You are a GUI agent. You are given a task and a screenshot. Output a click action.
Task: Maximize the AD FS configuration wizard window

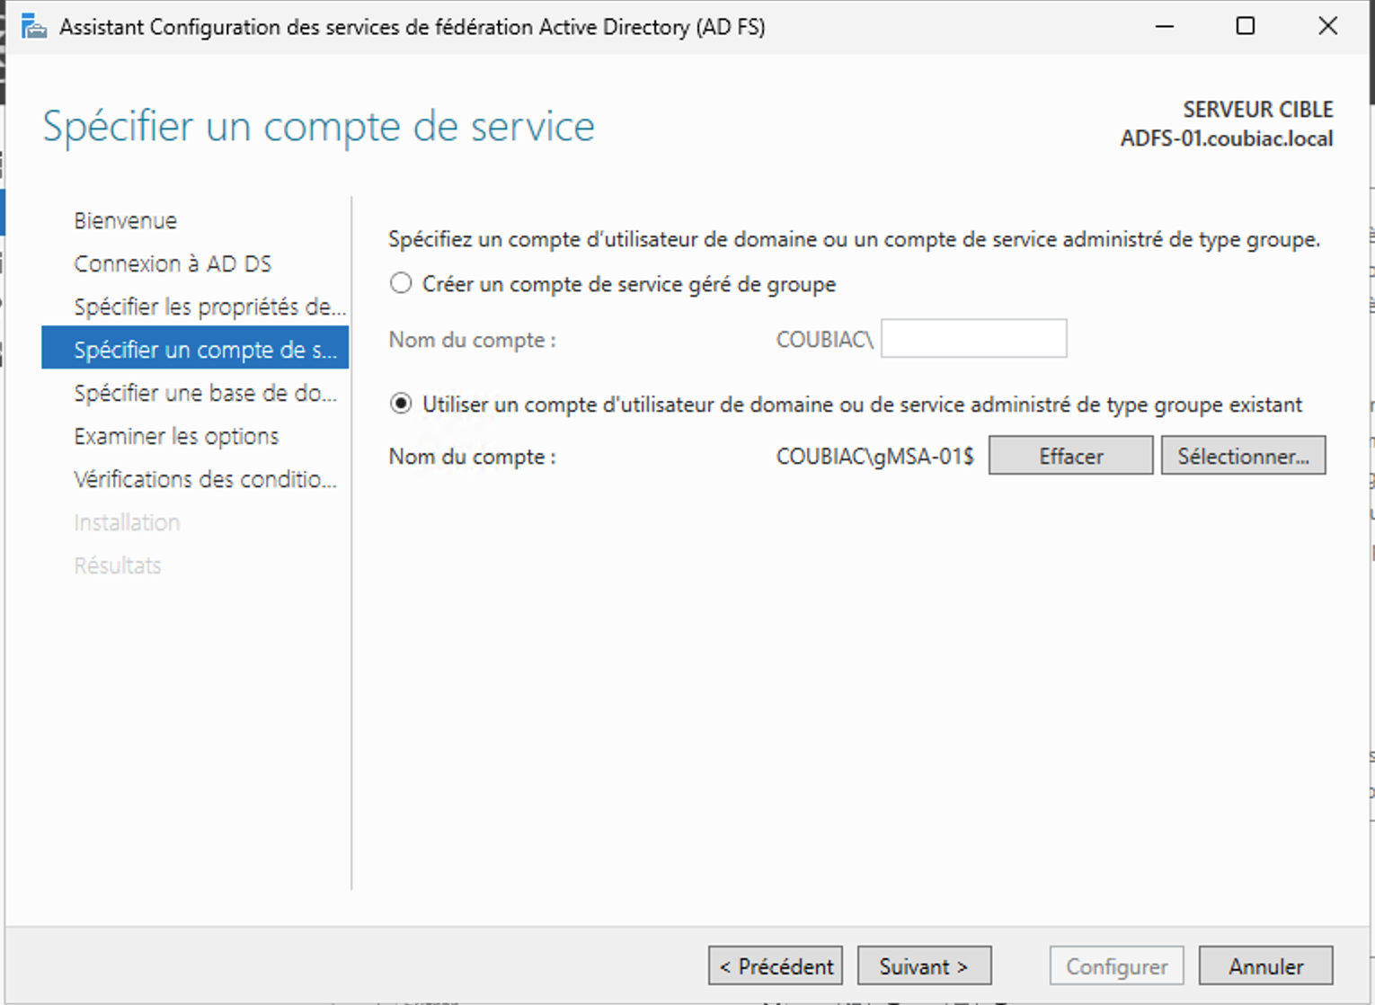1246,27
